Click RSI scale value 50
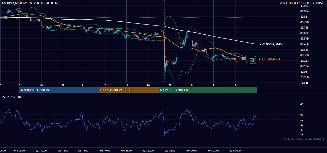The width and height of the screenshot is (327, 153). pos(302,120)
